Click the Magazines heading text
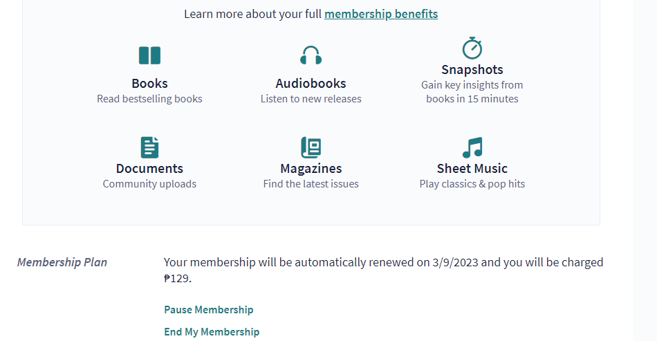 [311, 169]
